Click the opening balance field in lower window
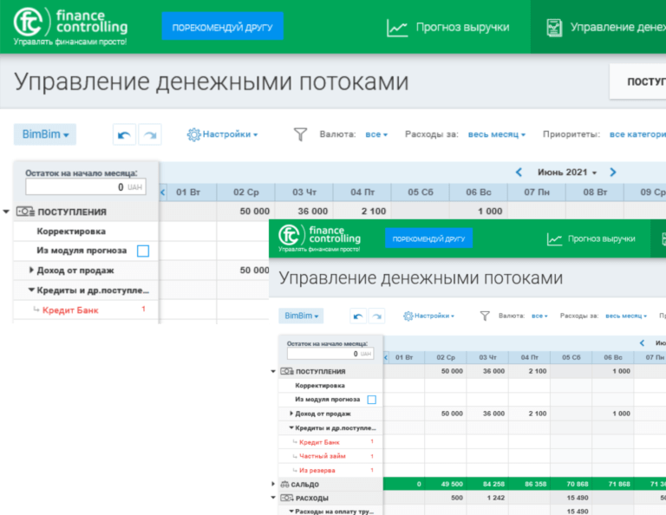The width and height of the screenshot is (666, 515). pyautogui.click(x=330, y=354)
